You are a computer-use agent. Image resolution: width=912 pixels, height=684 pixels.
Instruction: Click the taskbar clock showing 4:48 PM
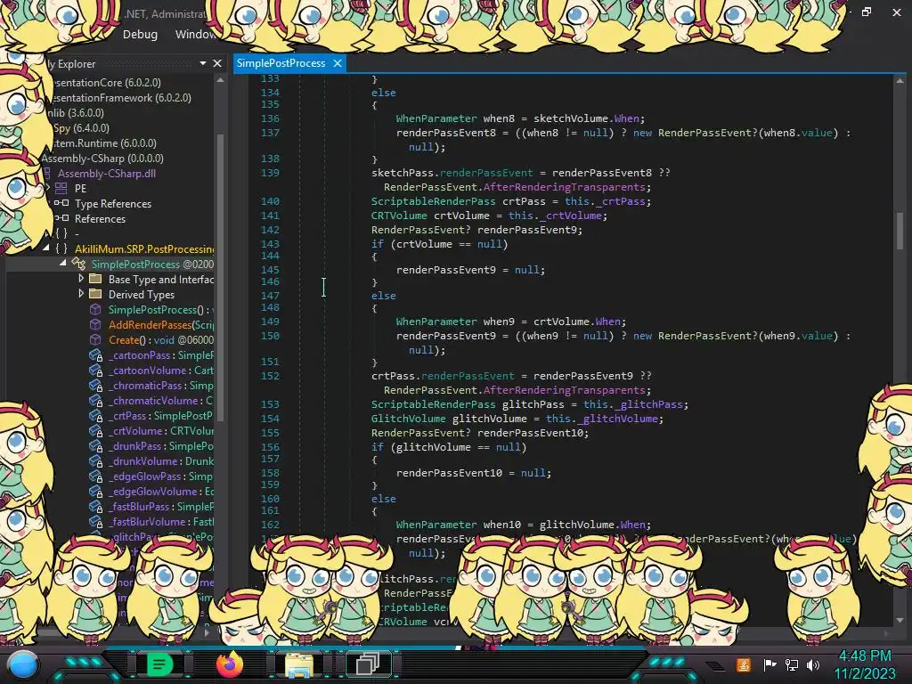point(865,656)
